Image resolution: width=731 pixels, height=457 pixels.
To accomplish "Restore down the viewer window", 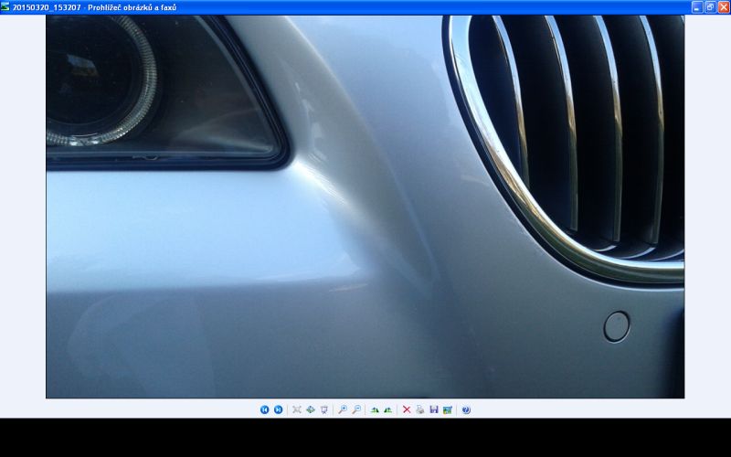I will 710,7.
